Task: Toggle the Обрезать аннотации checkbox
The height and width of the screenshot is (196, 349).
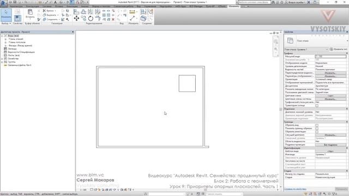Action: coord(317,132)
